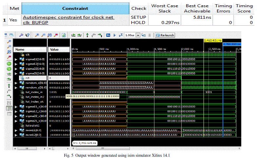The height and width of the screenshot is (163, 257).
Task: Click the Re-launch simulation button
Action: point(165,35)
